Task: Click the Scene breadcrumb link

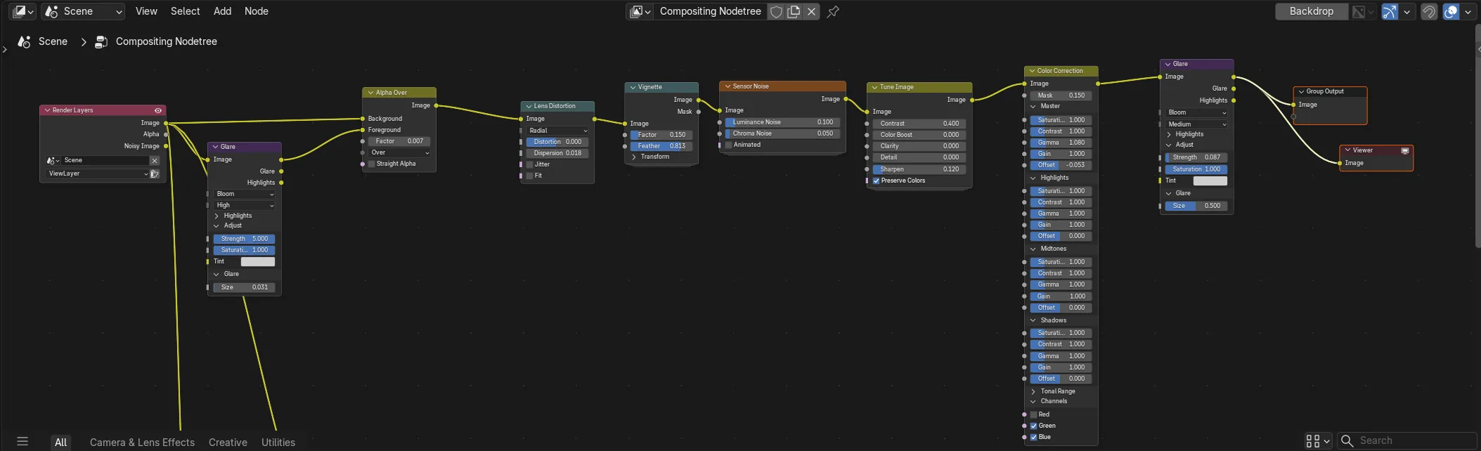Action: coord(53,41)
